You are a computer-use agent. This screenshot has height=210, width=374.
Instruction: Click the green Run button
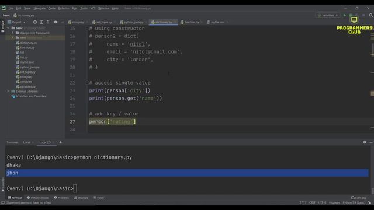[344, 15]
